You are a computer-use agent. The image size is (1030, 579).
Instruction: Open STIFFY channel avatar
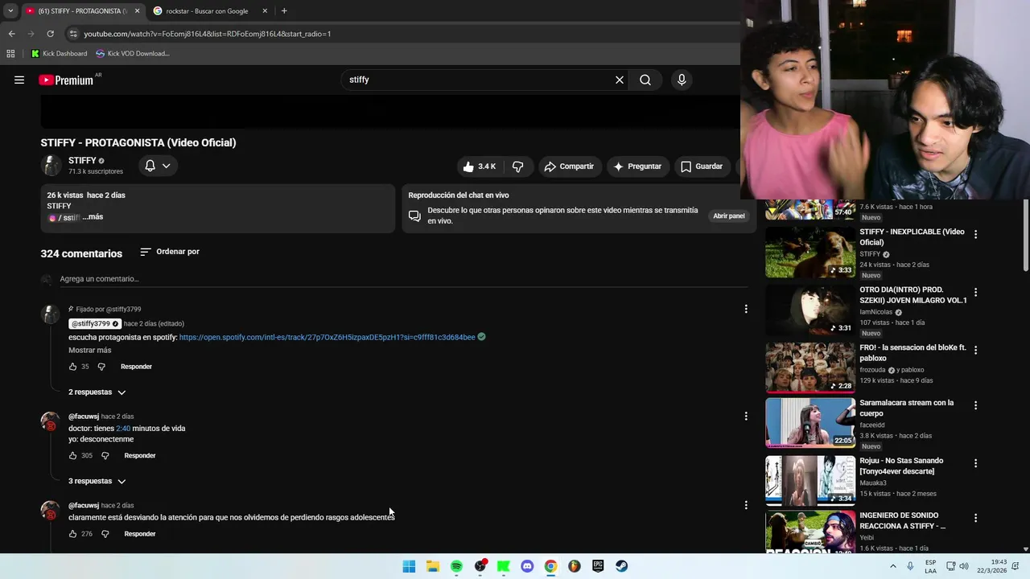51,166
